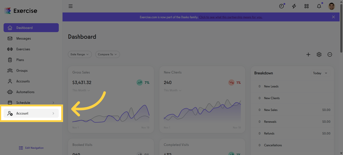Click the Account gear-person icon
Screen dimensions: 343x155
10,113
